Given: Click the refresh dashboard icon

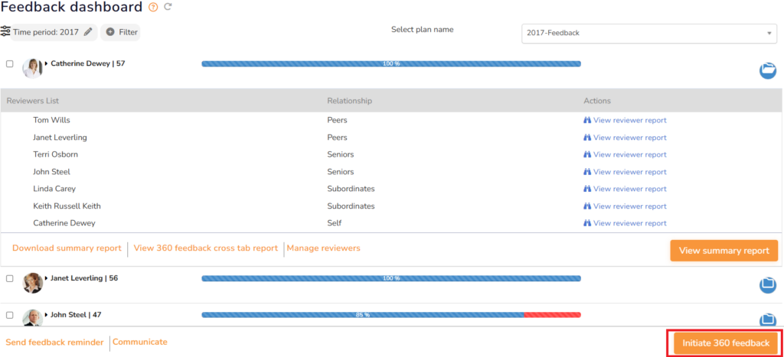Looking at the screenshot, I should 168,8.
